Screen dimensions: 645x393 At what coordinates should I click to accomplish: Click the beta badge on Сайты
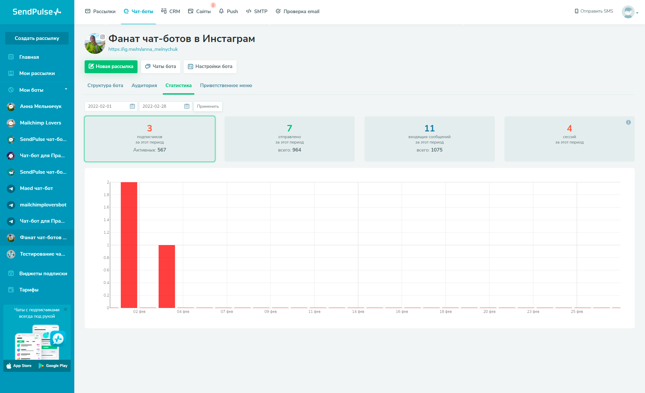point(213,5)
